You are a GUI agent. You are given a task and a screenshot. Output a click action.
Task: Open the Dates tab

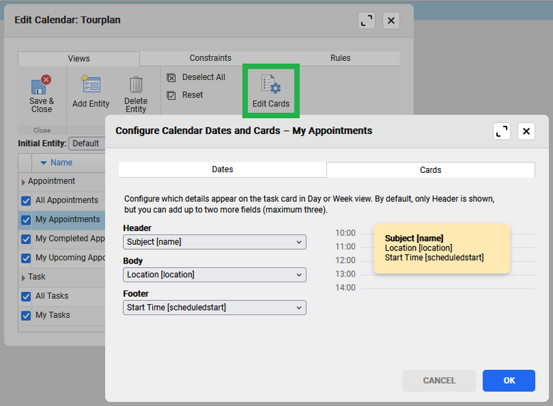223,169
